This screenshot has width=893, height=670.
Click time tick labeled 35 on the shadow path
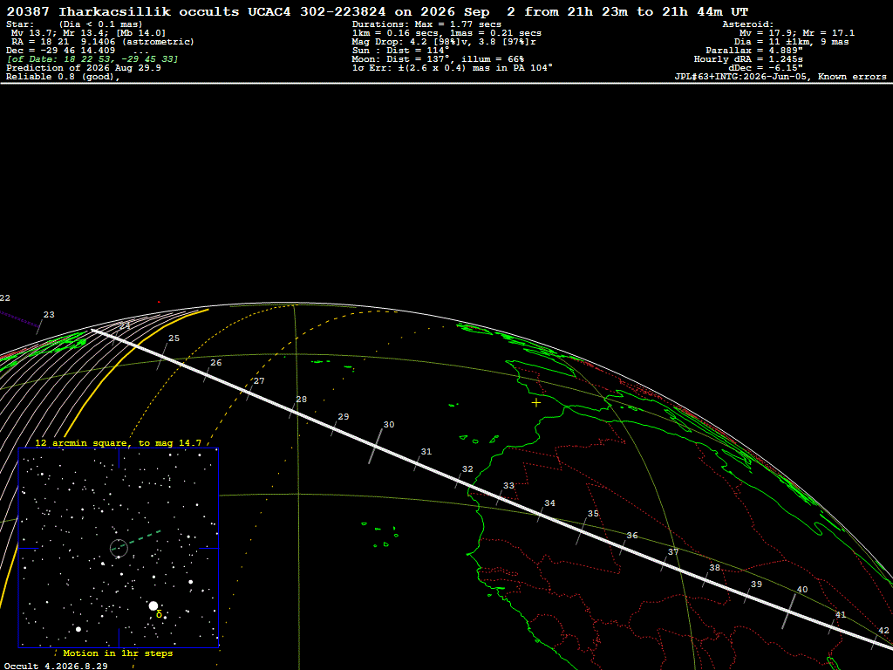pos(593,513)
